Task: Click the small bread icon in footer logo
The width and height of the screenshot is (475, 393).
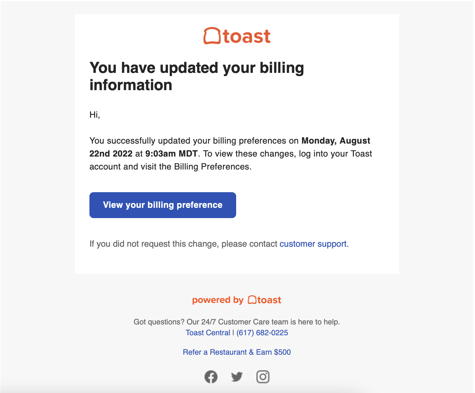Action: click(252, 300)
